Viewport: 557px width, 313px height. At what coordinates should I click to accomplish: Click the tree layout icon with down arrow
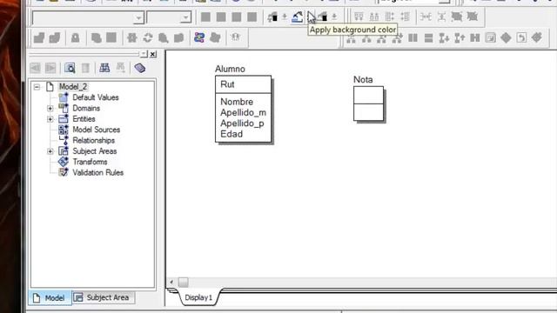(x=444, y=37)
